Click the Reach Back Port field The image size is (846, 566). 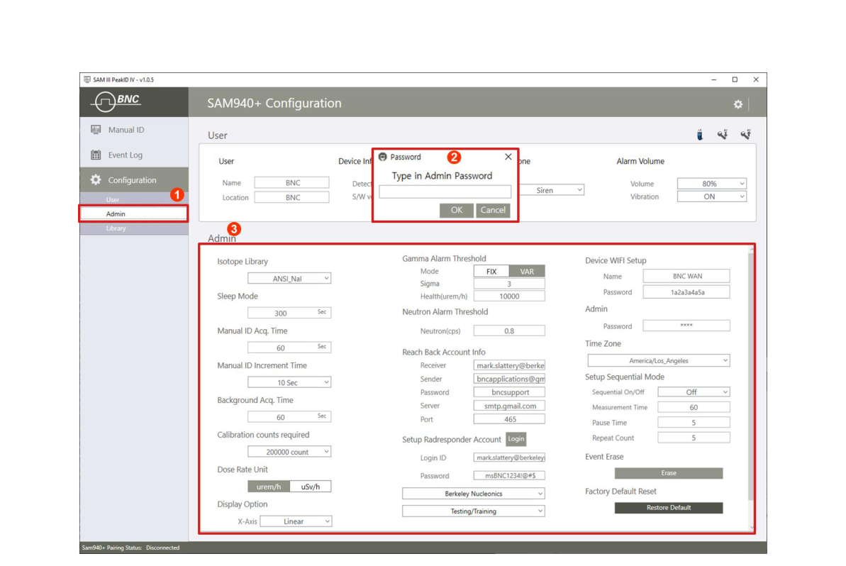point(509,419)
